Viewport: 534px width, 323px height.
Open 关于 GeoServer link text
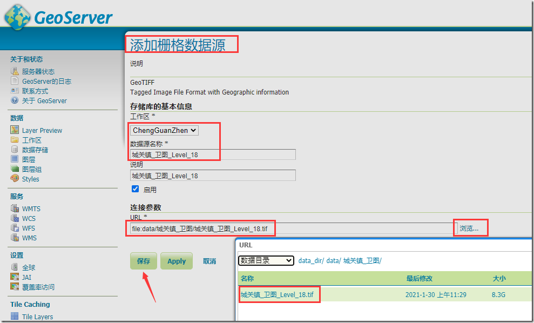click(44, 100)
